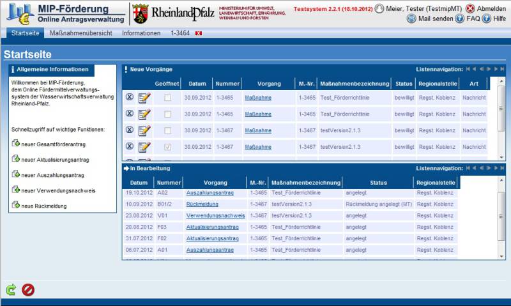Step to previous entry in In Bearbeitung navigation
The width and height of the screenshot is (511, 306).
coord(482,168)
